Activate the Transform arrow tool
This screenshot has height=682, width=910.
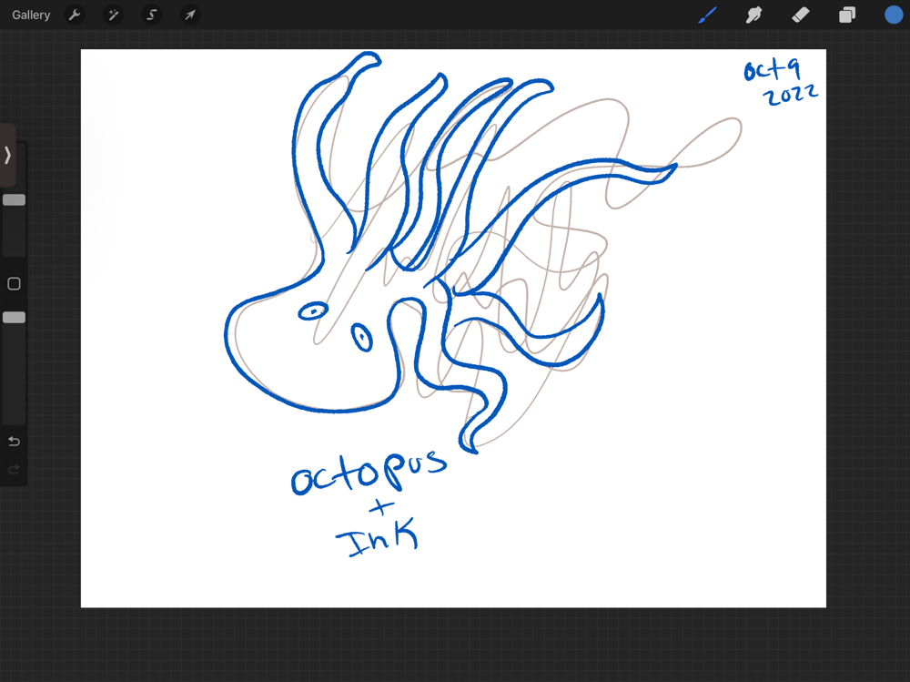point(190,15)
